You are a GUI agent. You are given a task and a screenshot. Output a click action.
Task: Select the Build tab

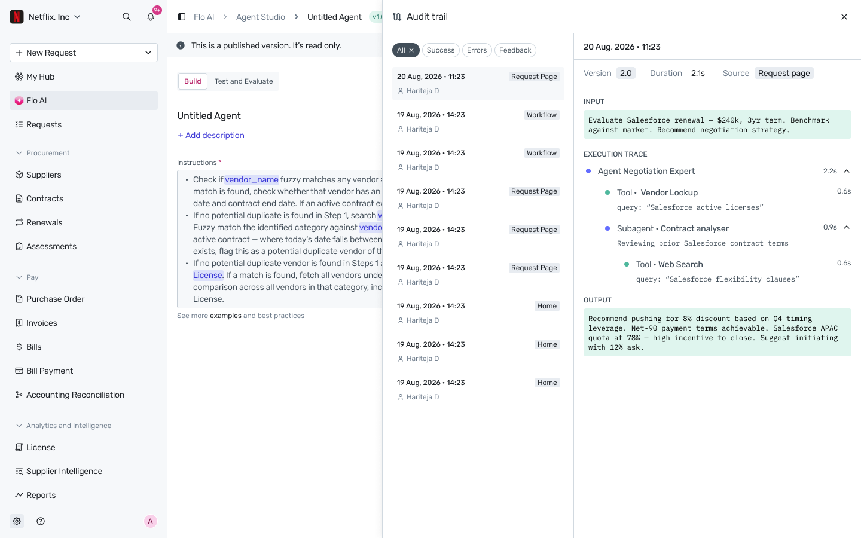click(193, 81)
